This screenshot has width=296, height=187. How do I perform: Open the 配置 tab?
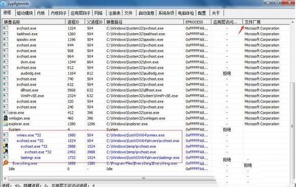point(202,13)
